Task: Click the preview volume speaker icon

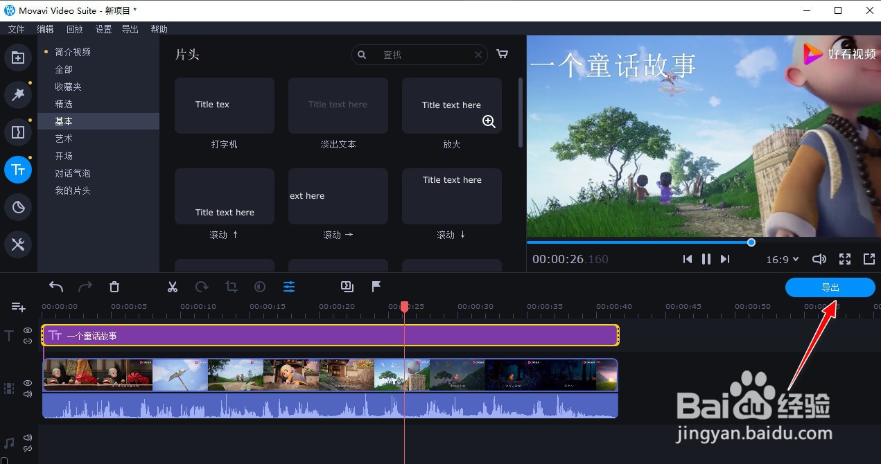Action: click(819, 259)
